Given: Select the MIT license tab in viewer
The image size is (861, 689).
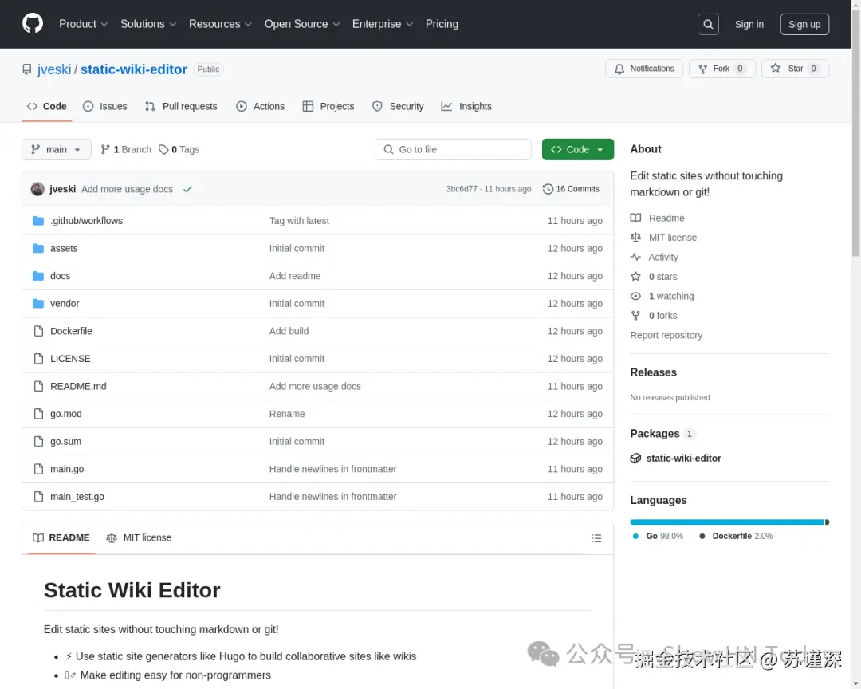Looking at the screenshot, I should pyautogui.click(x=139, y=538).
